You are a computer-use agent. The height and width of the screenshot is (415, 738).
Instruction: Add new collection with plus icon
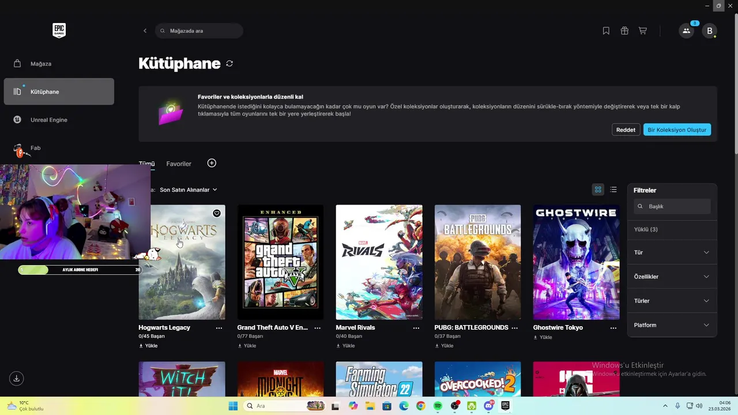click(212, 163)
